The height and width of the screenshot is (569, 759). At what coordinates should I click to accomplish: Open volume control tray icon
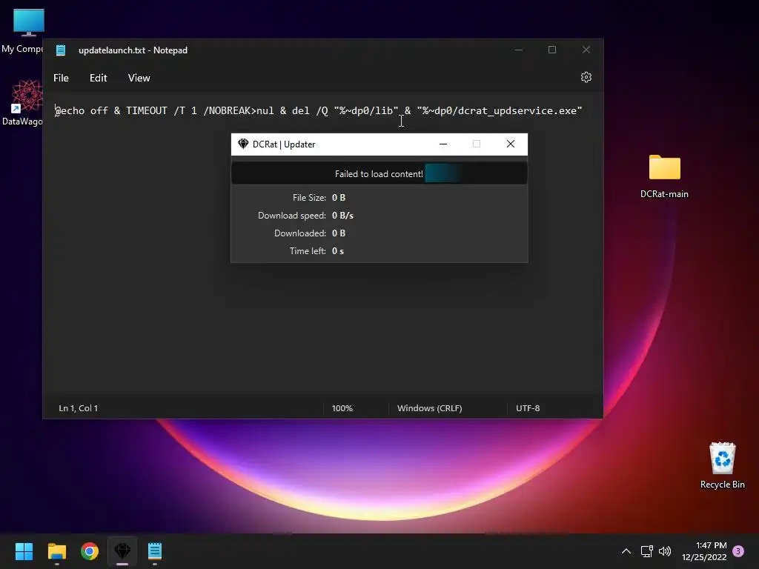665,551
